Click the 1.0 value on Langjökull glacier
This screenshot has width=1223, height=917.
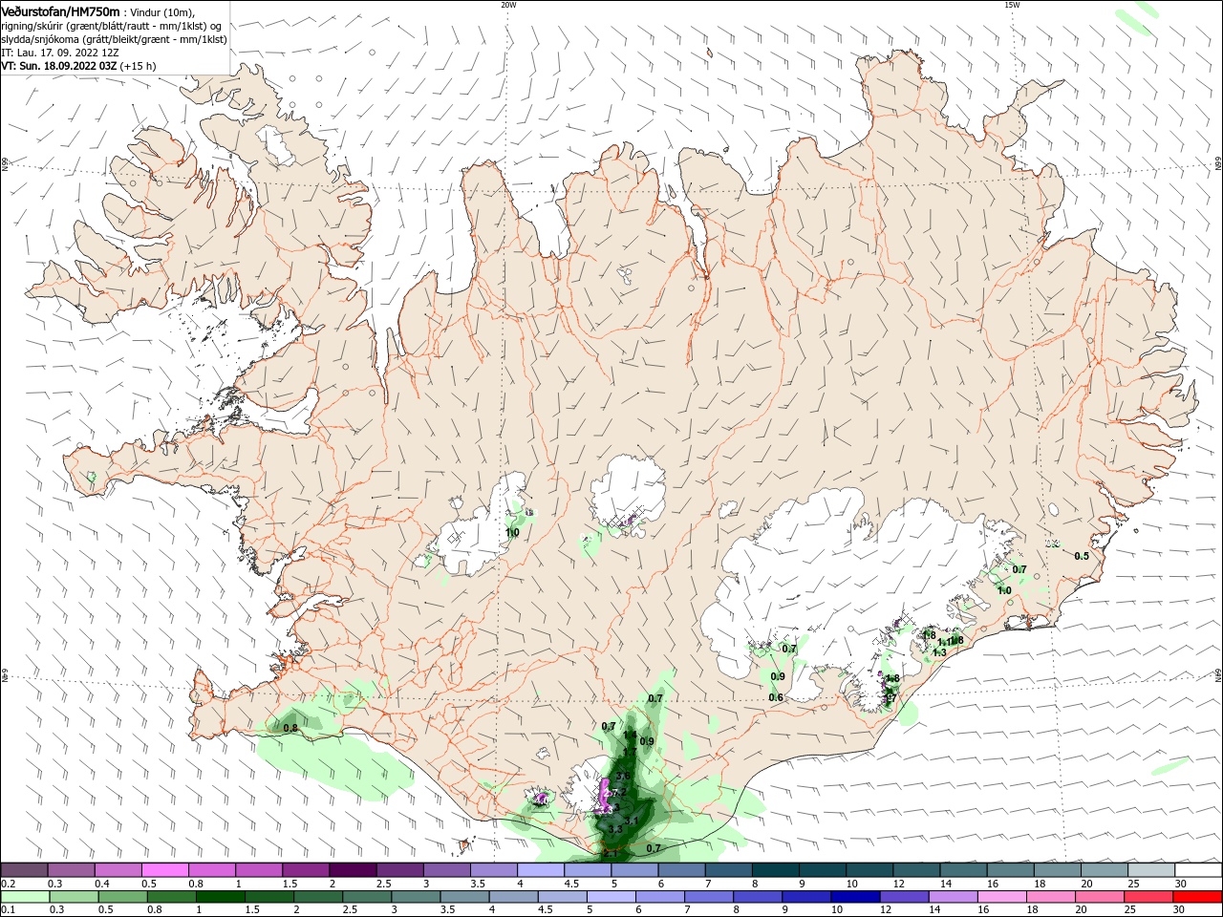[x=512, y=532]
